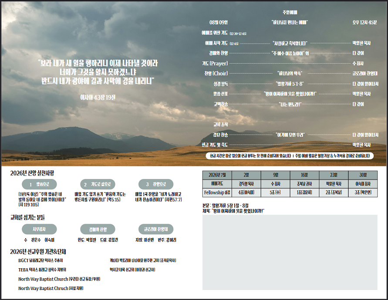Select verse reference '이사야 43장 19절'
The height and width of the screenshot is (300, 388).
click(98, 98)
